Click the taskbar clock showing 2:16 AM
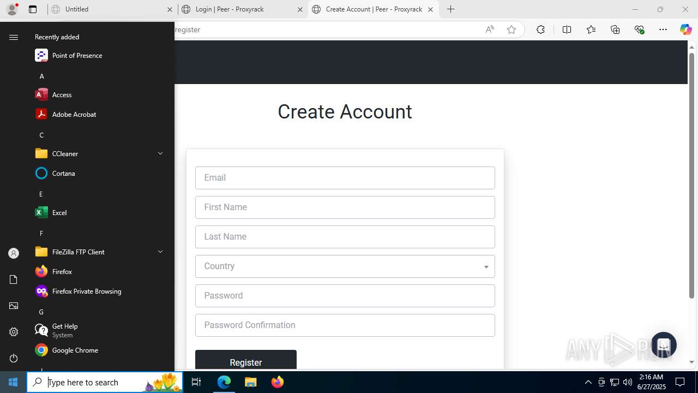The image size is (698, 393). [x=651, y=382]
